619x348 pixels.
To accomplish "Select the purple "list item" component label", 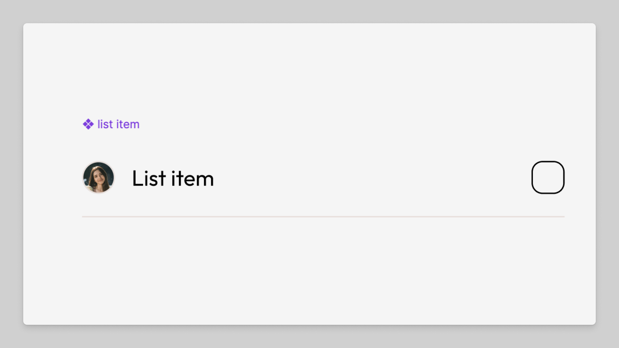I will tap(118, 124).
